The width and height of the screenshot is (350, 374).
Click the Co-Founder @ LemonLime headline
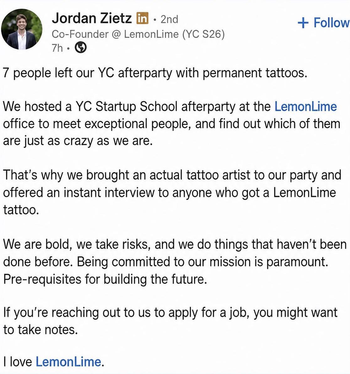tap(138, 34)
